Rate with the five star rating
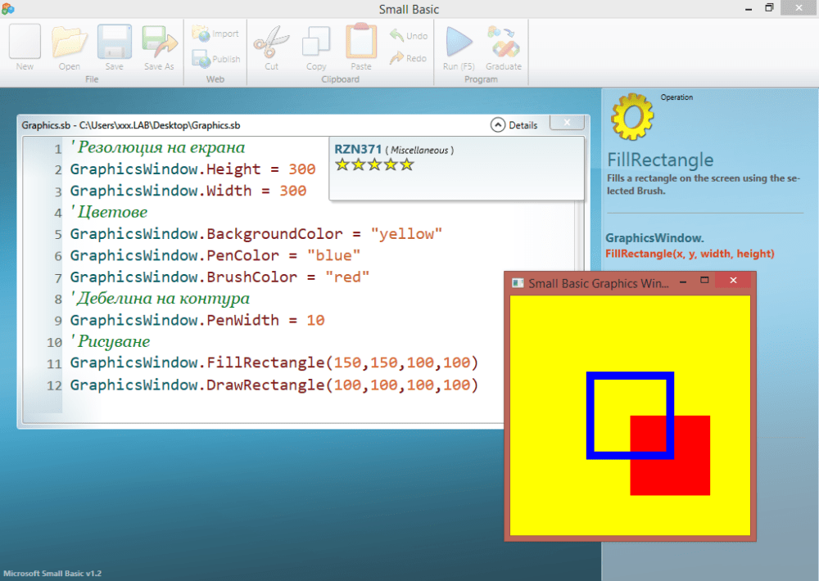 coord(374,165)
